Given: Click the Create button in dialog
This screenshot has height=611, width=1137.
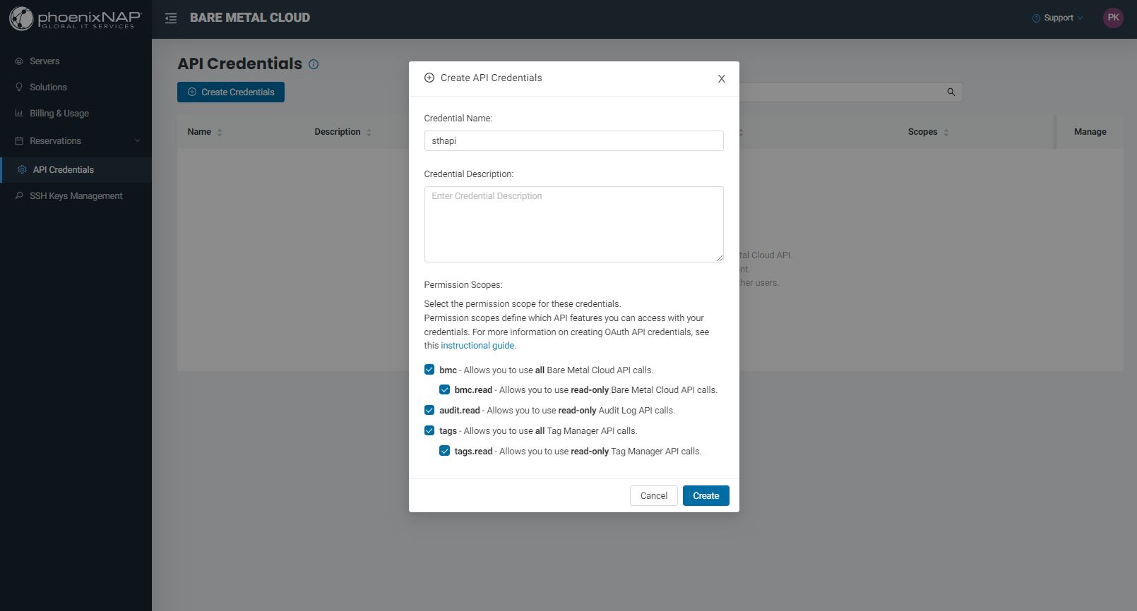Looking at the screenshot, I should (x=706, y=496).
